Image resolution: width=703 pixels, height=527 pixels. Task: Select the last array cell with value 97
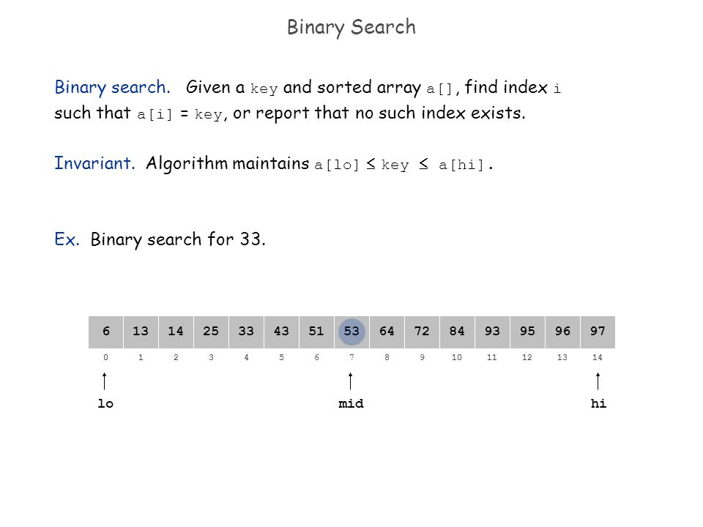pos(598,332)
